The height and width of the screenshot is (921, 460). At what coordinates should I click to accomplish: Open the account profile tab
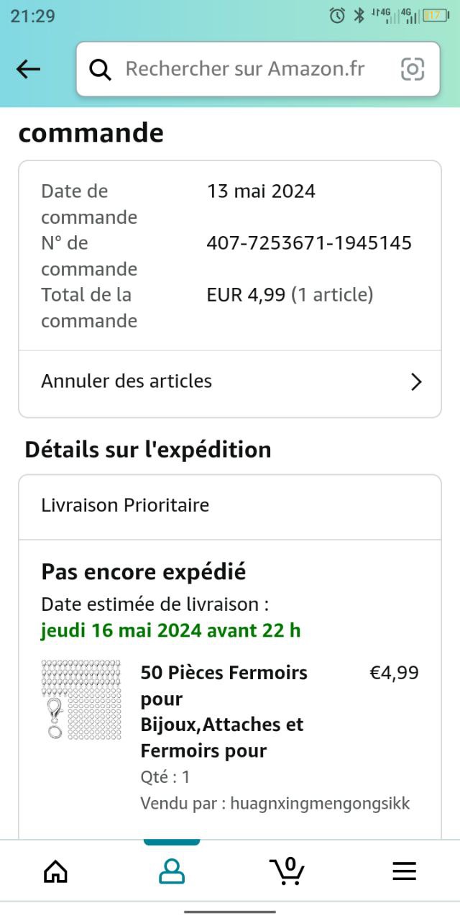172,871
